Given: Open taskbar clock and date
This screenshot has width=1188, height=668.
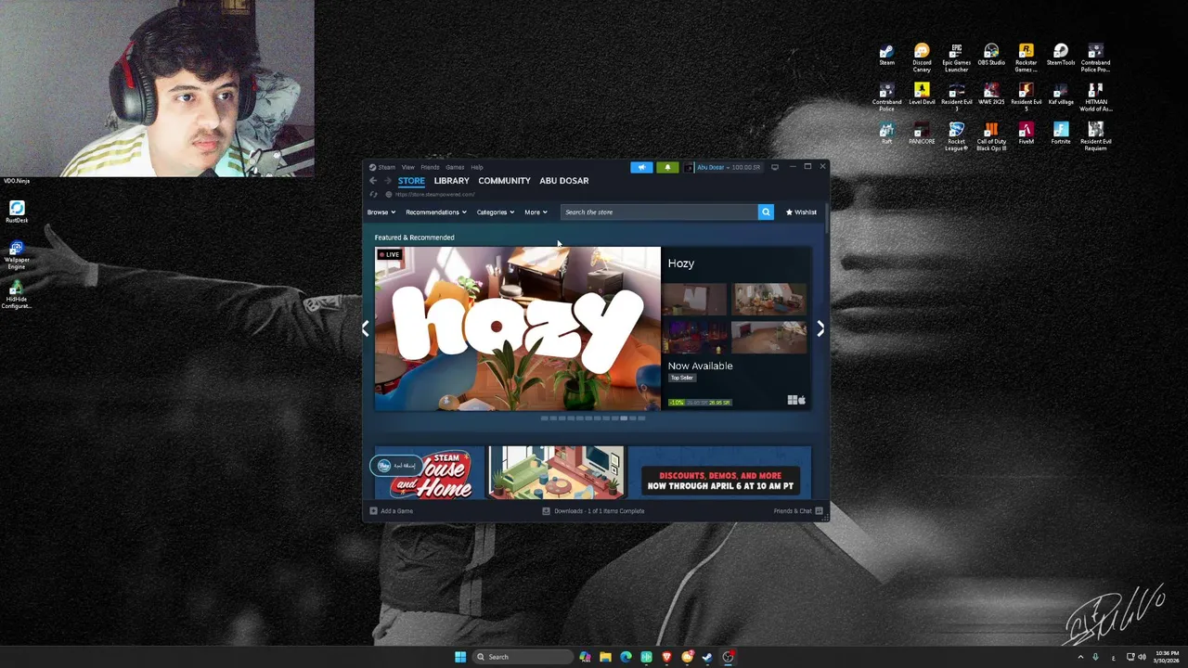Looking at the screenshot, I should (x=1168, y=657).
